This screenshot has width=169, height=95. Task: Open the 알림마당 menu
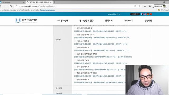click(x=148, y=21)
